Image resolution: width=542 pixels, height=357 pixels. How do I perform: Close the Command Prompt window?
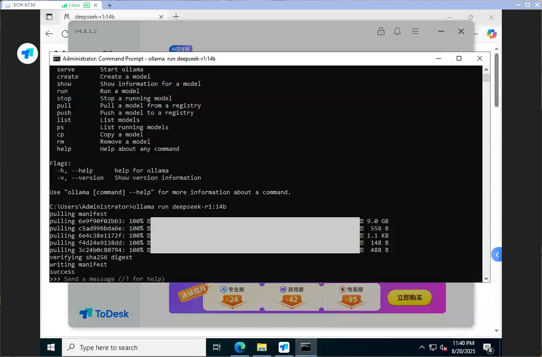[480, 59]
